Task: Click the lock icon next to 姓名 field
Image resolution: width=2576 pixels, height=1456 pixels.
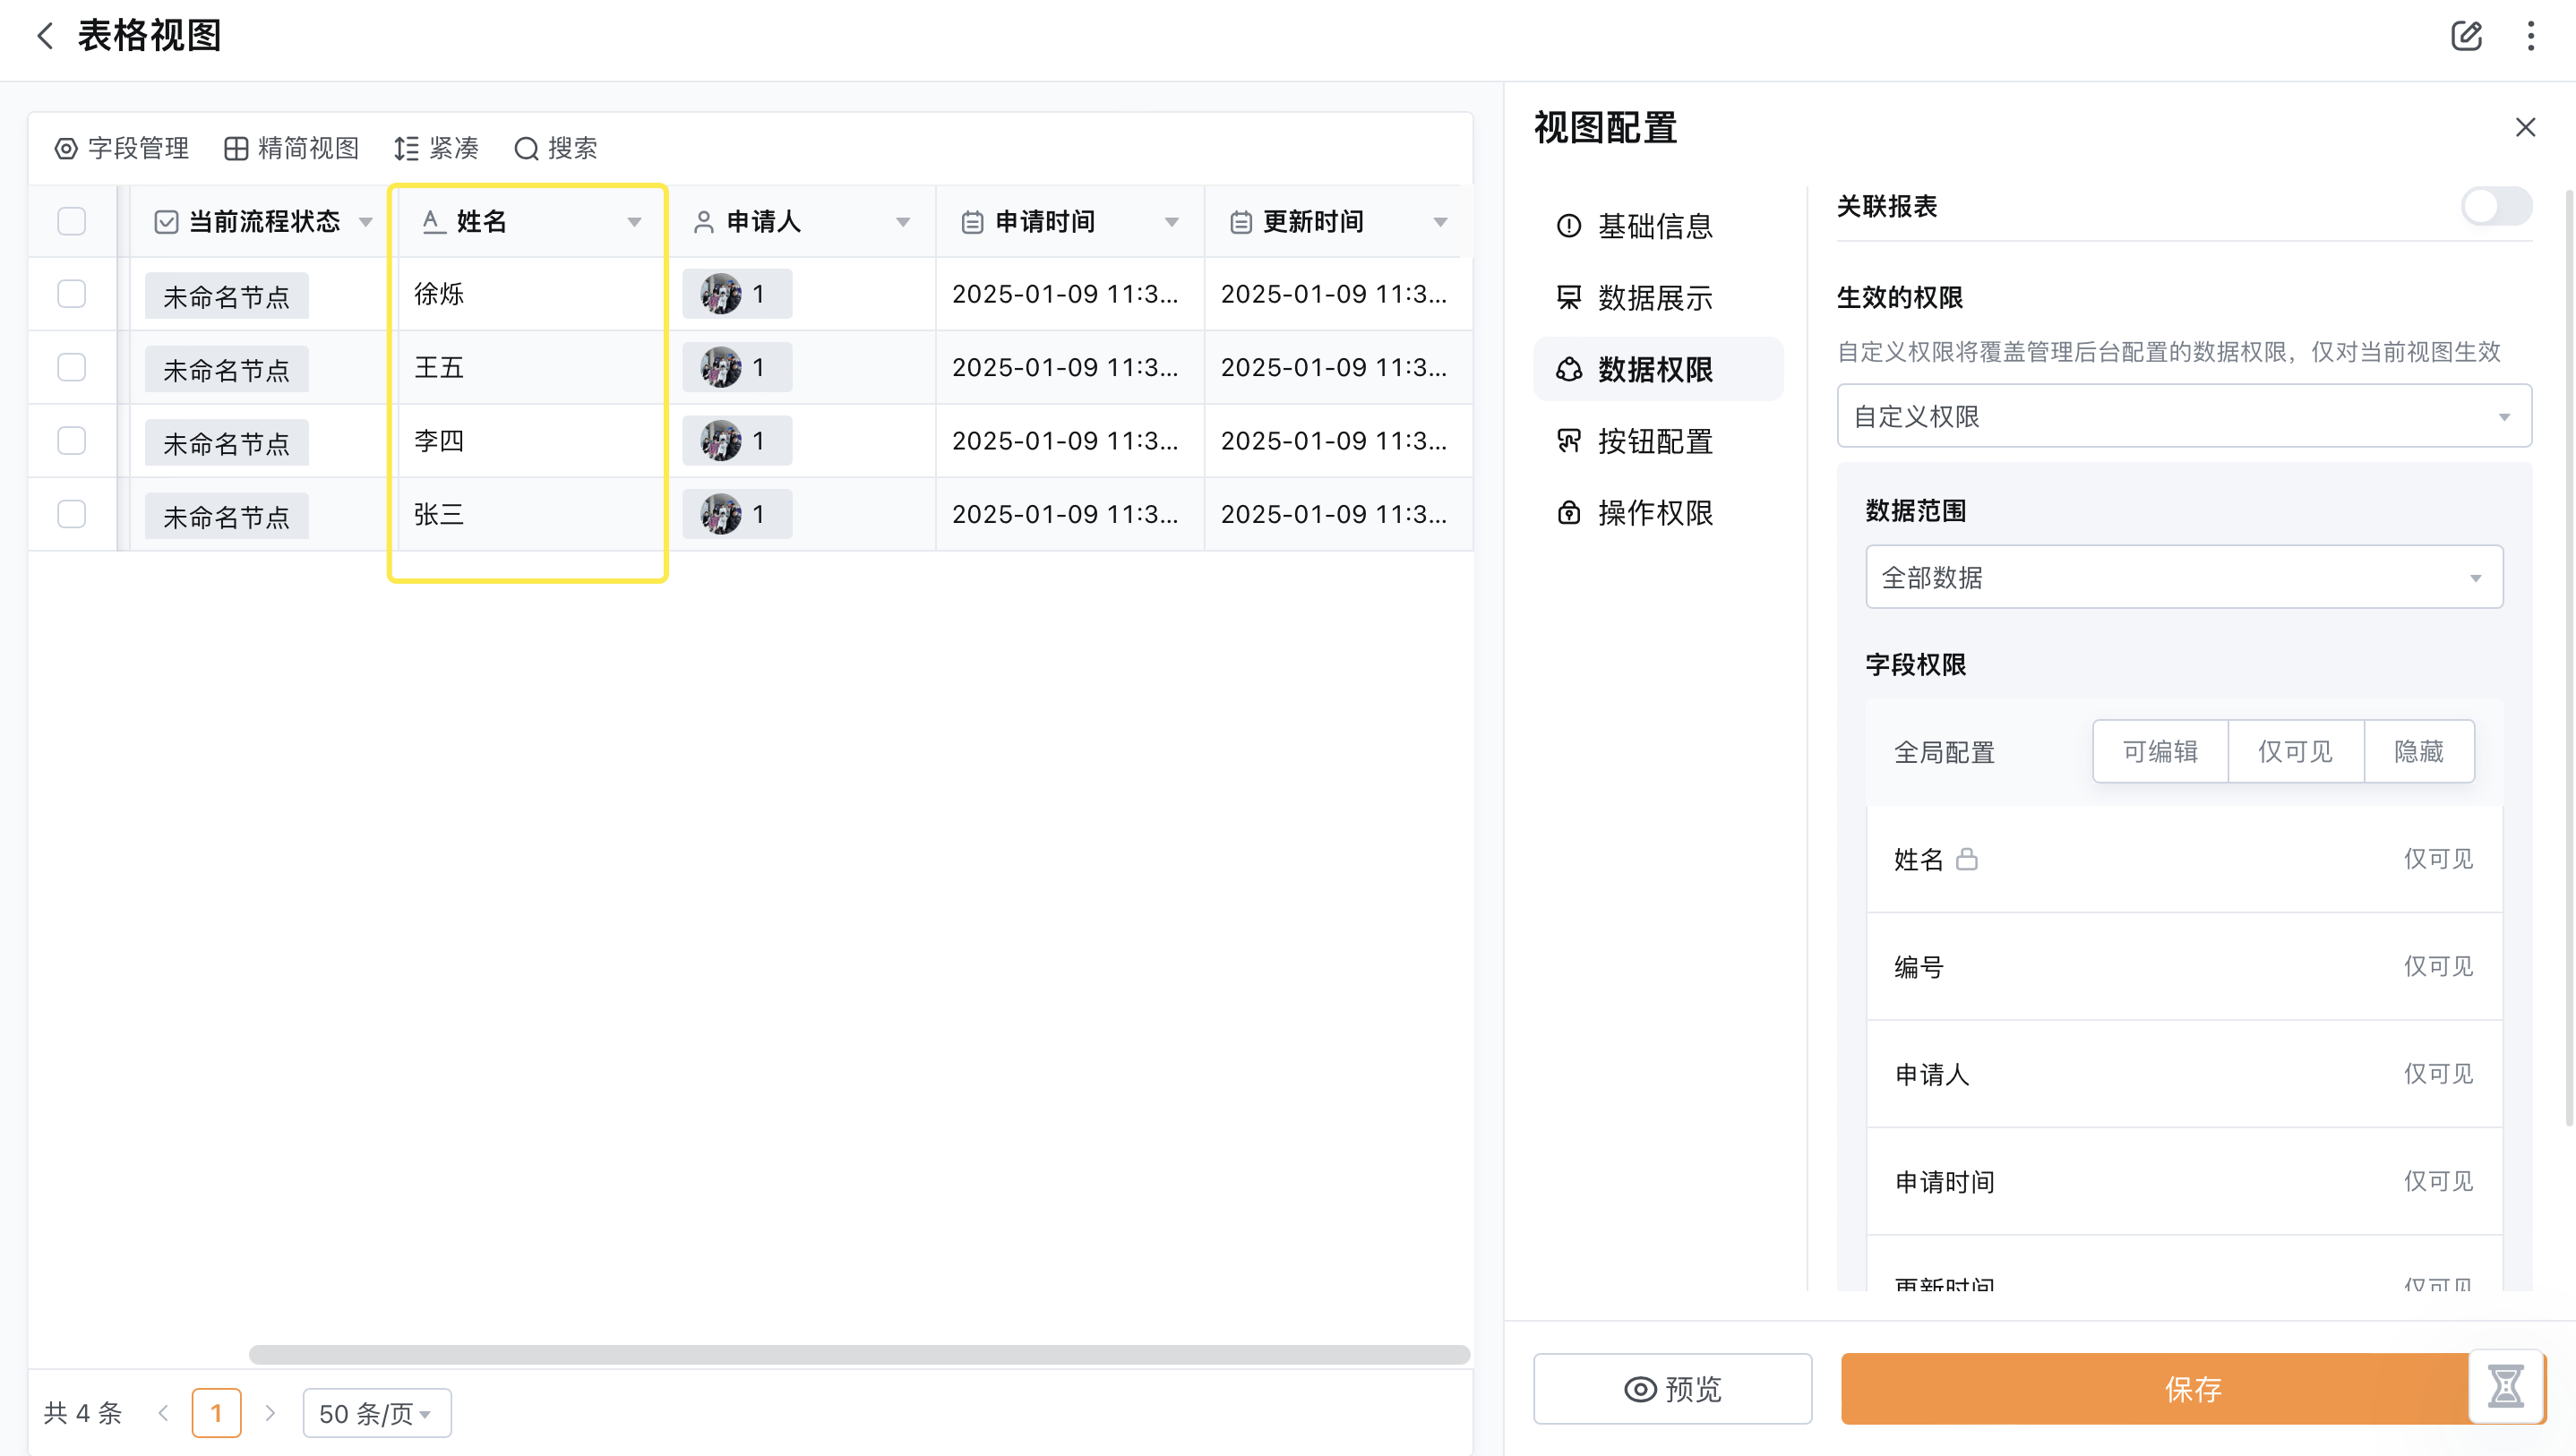Action: click(x=1967, y=859)
